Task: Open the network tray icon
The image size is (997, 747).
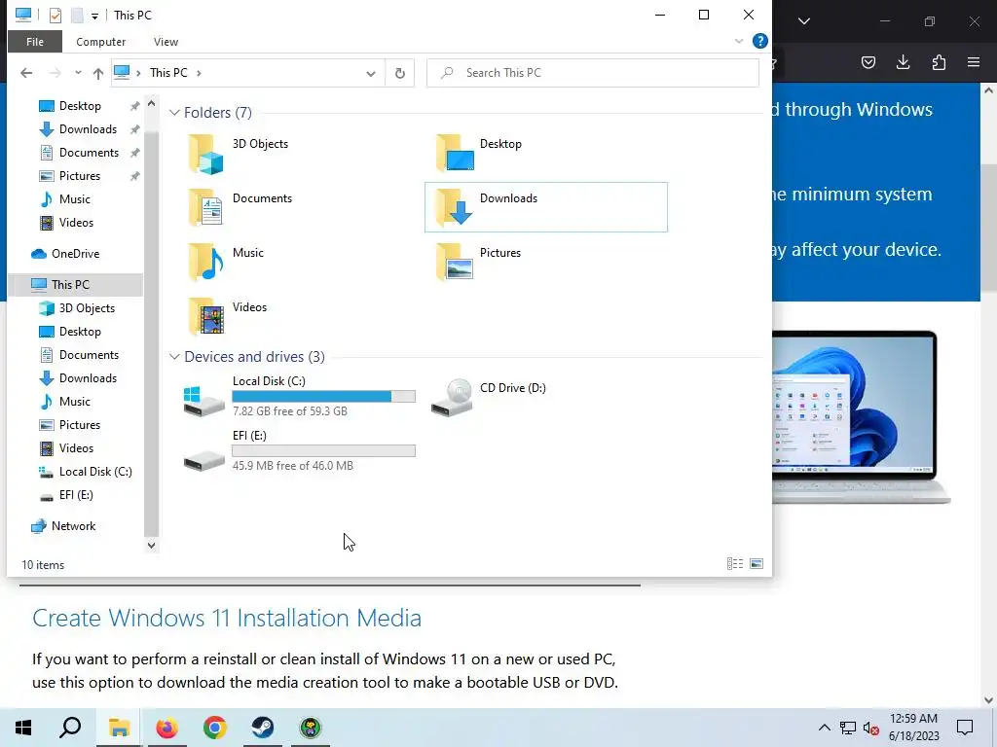Action: click(x=848, y=728)
